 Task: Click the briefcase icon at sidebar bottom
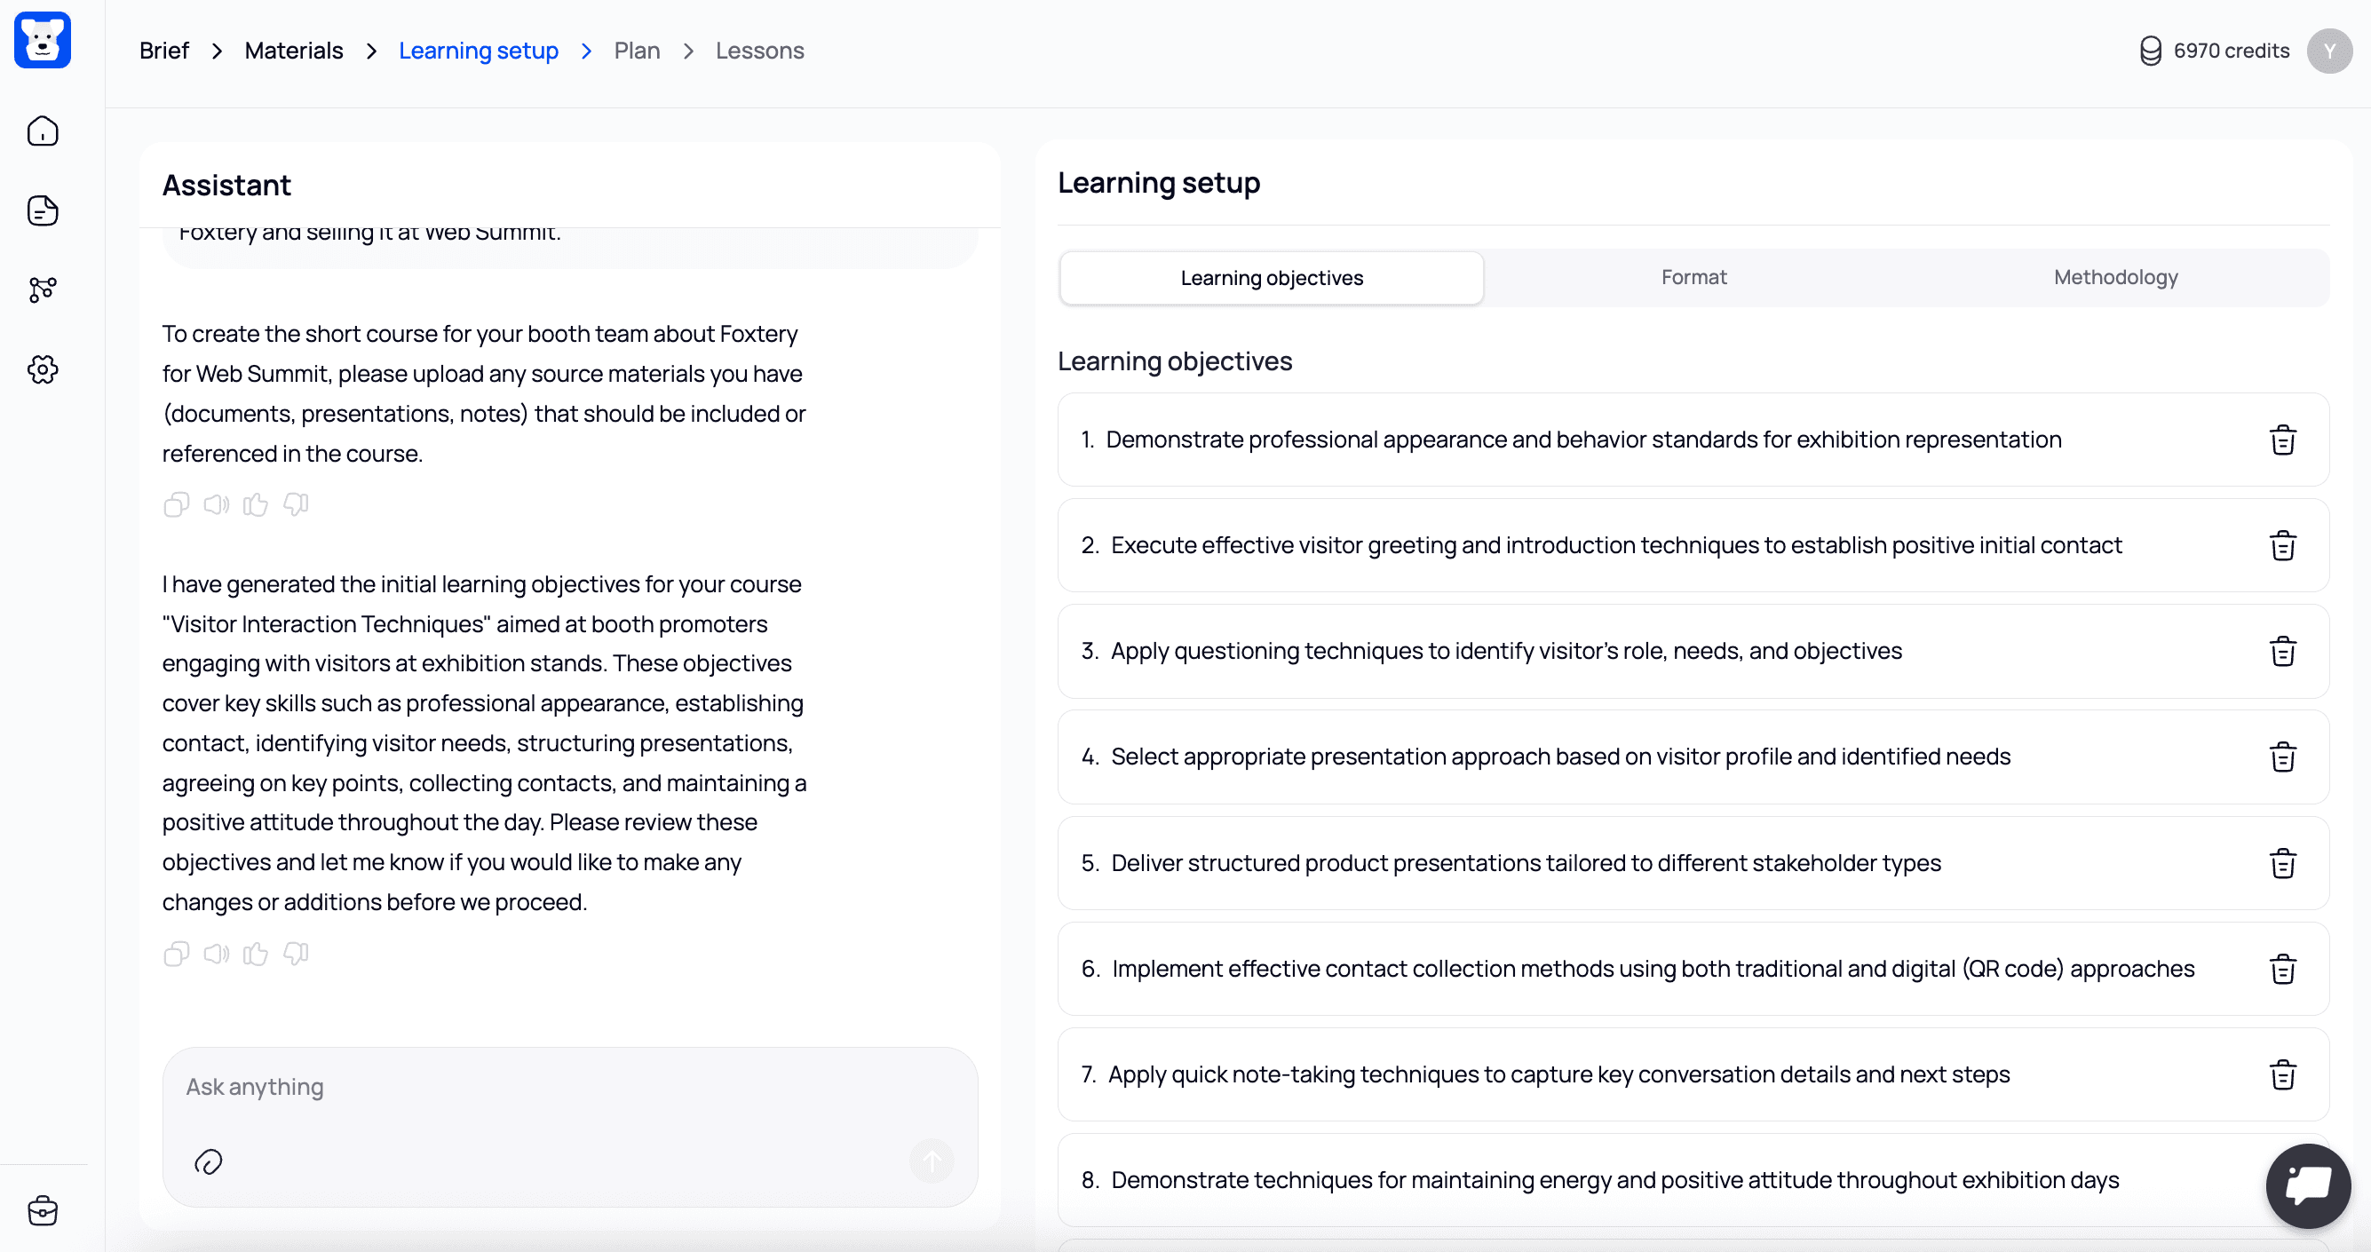(x=43, y=1210)
